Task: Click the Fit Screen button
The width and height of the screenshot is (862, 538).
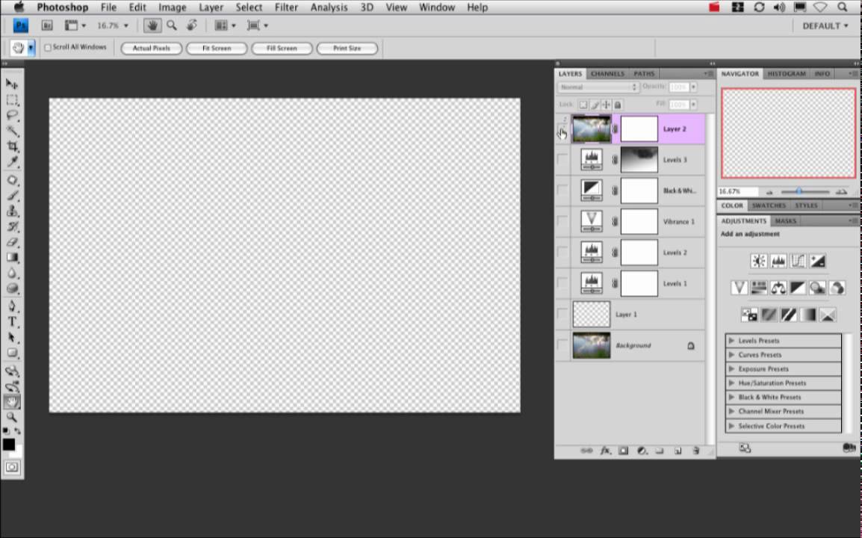Action: click(x=217, y=49)
